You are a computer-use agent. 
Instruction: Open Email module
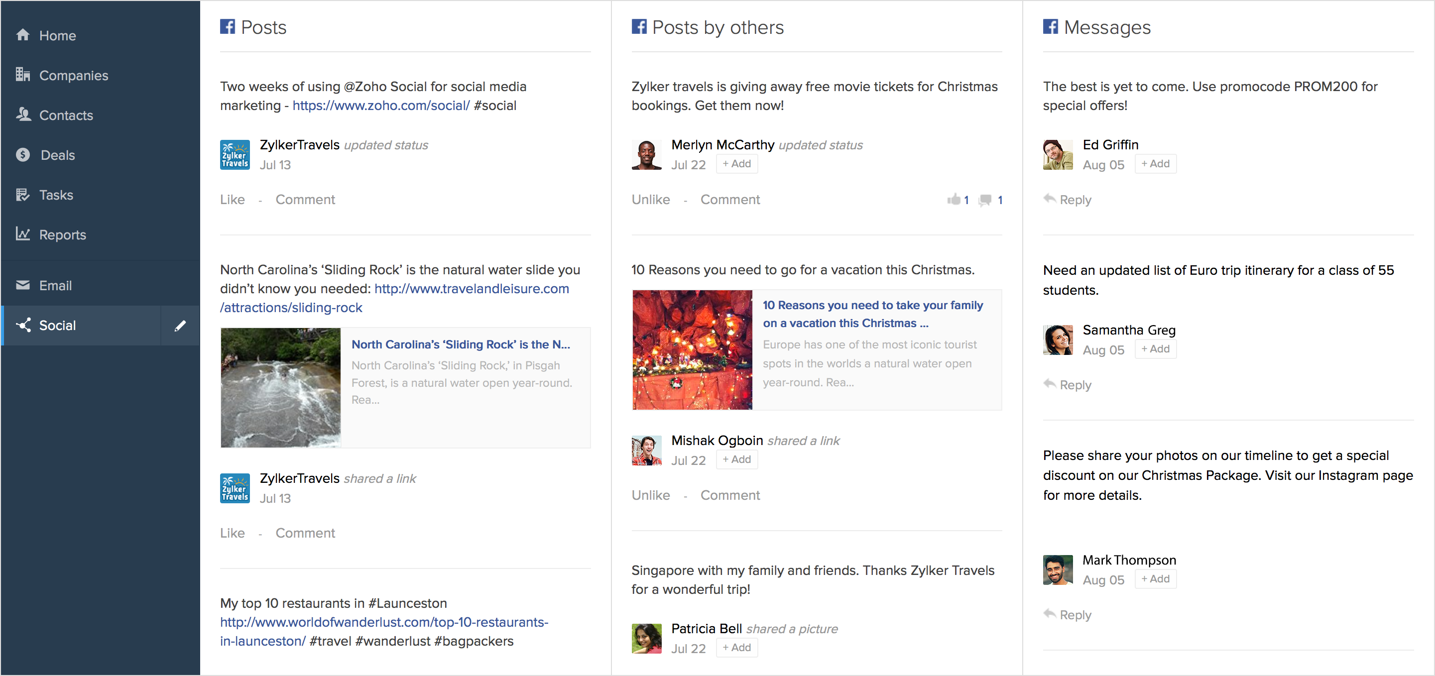100,285
